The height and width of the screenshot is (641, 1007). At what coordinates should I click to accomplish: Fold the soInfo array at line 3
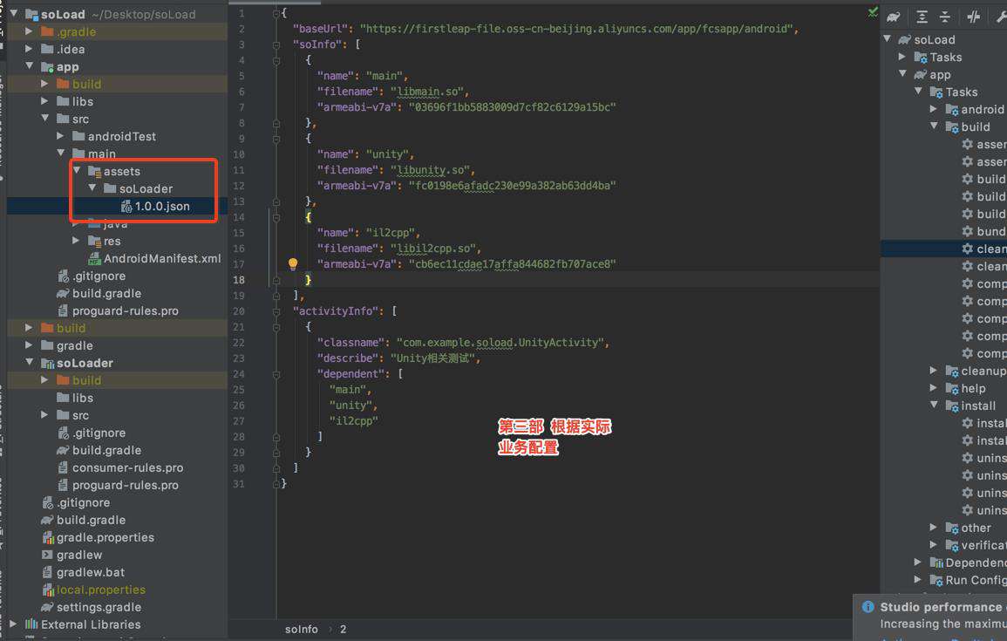(276, 44)
